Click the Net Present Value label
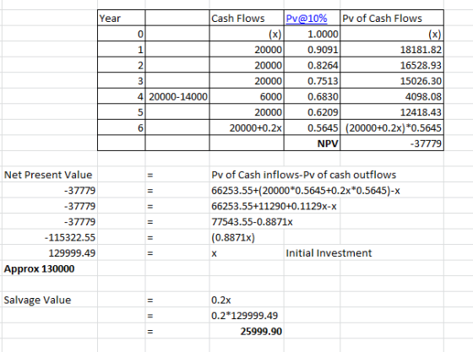This screenshot has height=352, width=473. (x=48, y=175)
